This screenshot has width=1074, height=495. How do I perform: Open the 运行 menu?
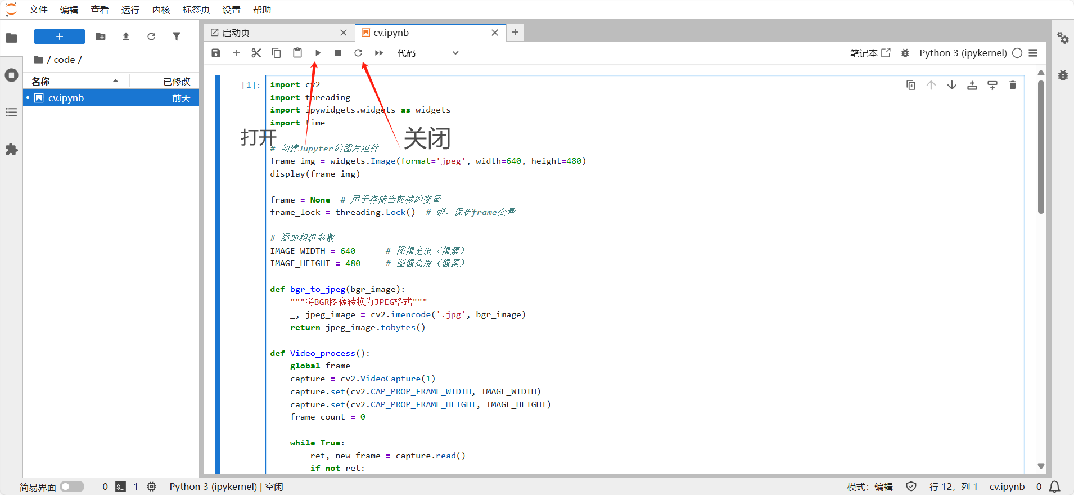click(130, 10)
